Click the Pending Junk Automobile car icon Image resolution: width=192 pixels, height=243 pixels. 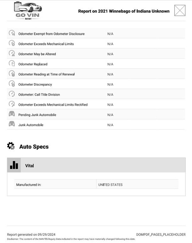point(12,114)
